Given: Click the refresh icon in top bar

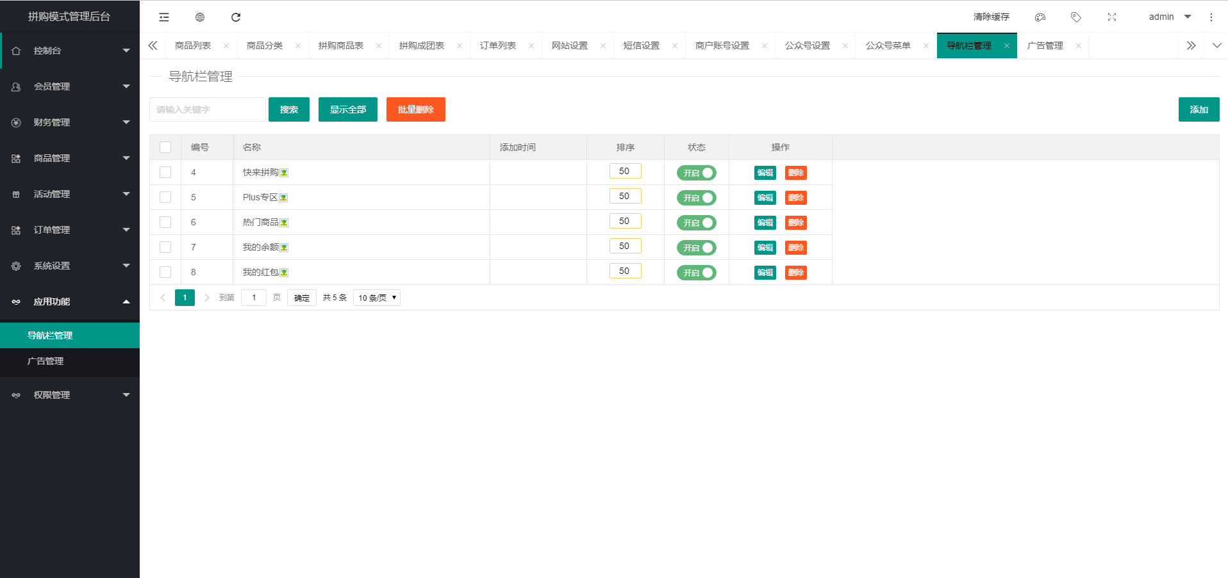Looking at the screenshot, I should (x=236, y=17).
